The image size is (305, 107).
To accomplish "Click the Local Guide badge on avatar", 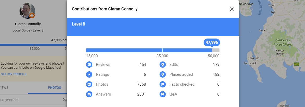I will point(32,16).
